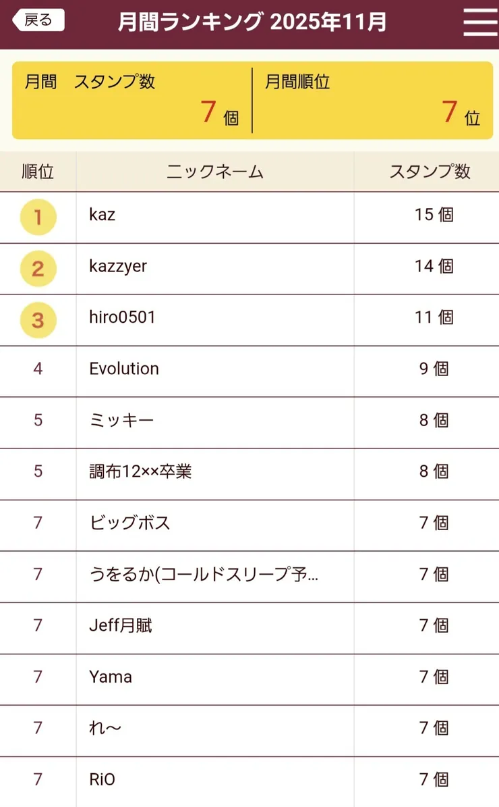The image size is (499, 807).
Task: Open the Jeff月賦 entry
Action: click(x=121, y=625)
